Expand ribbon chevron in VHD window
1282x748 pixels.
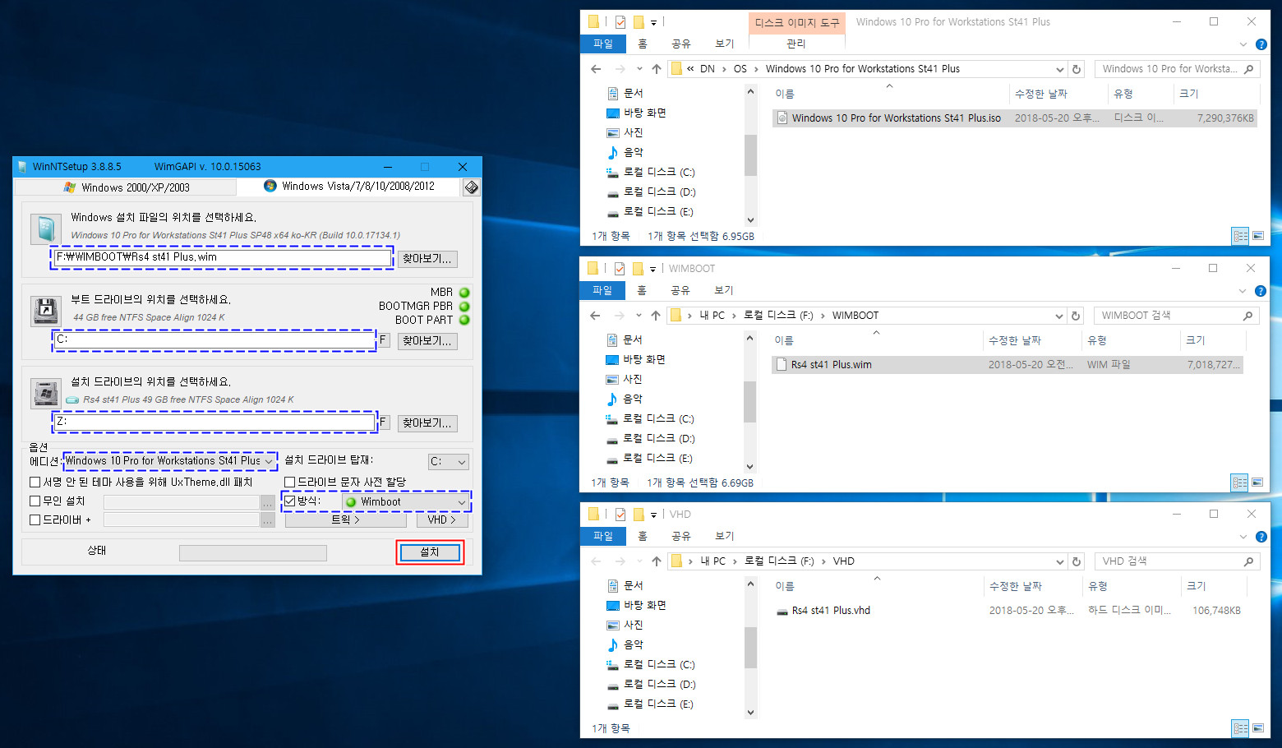pos(1243,537)
